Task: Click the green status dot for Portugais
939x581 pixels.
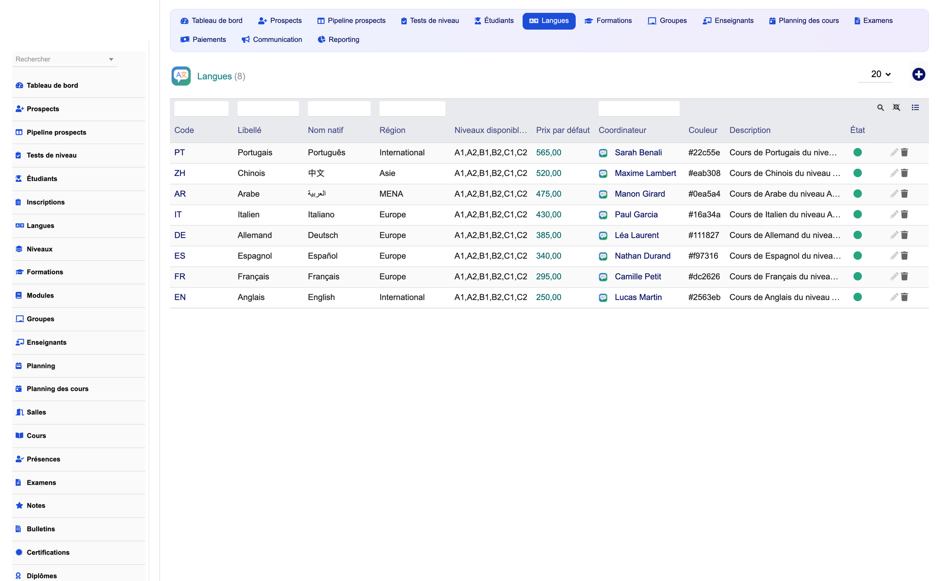Action: [857, 152]
